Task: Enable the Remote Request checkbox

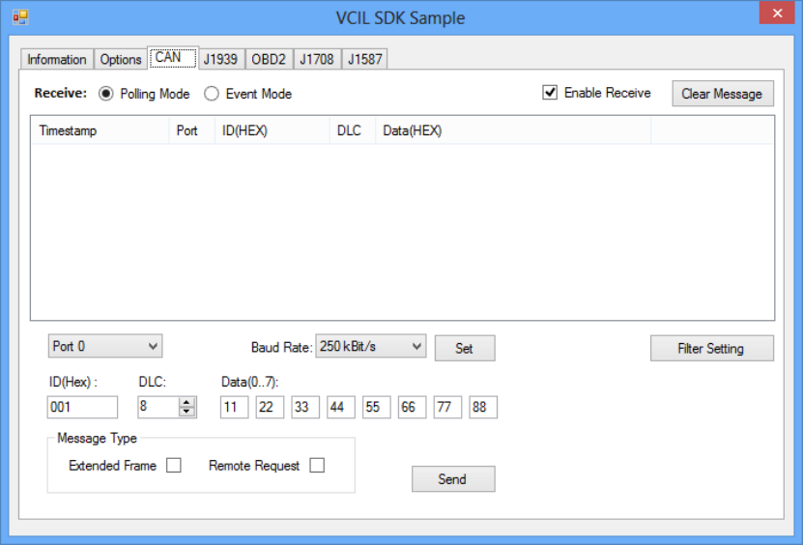Action: pyautogui.click(x=317, y=465)
